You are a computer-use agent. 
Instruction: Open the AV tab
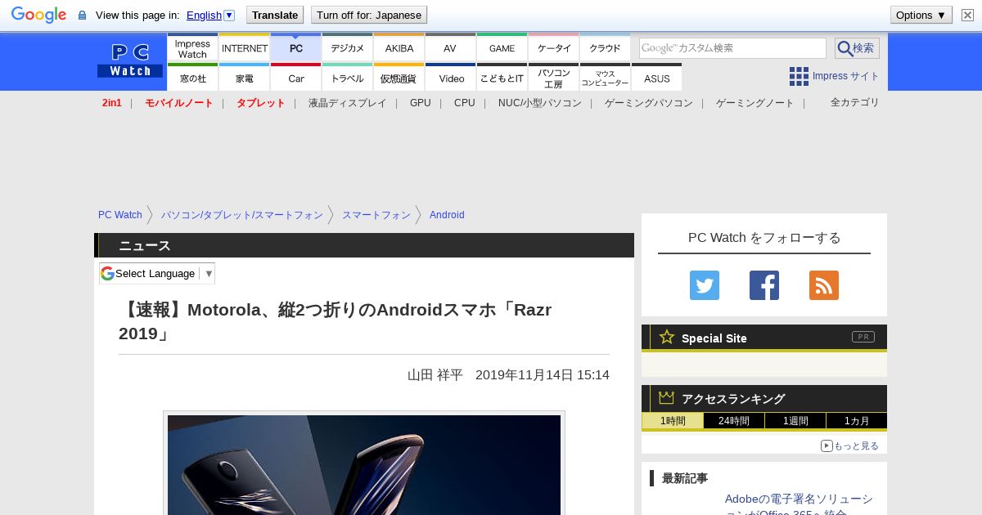pyautogui.click(x=450, y=47)
